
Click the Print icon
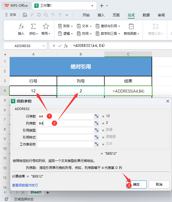tap(39, 15)
